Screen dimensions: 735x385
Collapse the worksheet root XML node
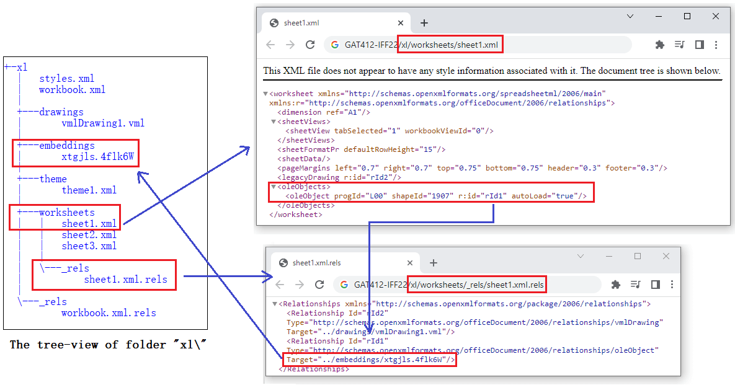[x=265, y=94]
